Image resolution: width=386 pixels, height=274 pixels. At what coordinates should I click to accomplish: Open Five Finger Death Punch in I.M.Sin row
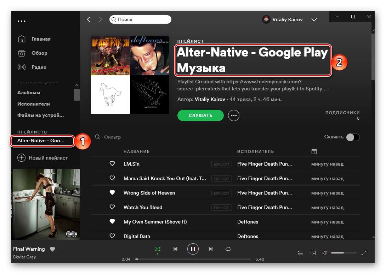tap(265, 164)
